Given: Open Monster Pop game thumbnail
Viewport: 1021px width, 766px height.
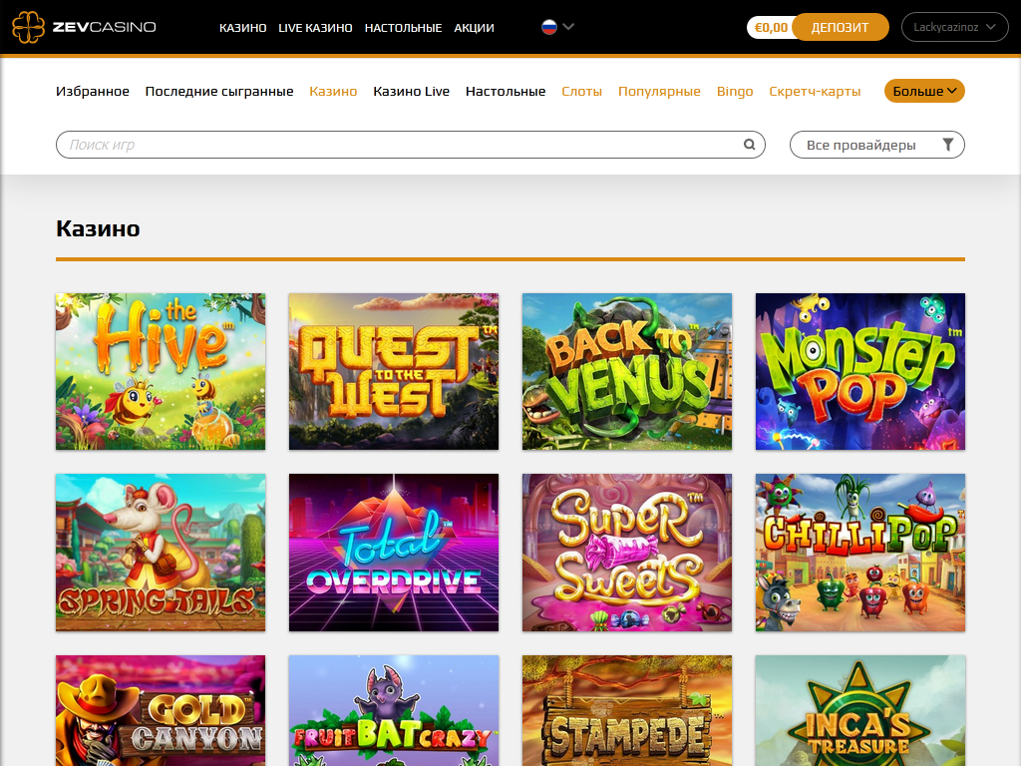Looking at the screenshot, I should tap(860, 371).
